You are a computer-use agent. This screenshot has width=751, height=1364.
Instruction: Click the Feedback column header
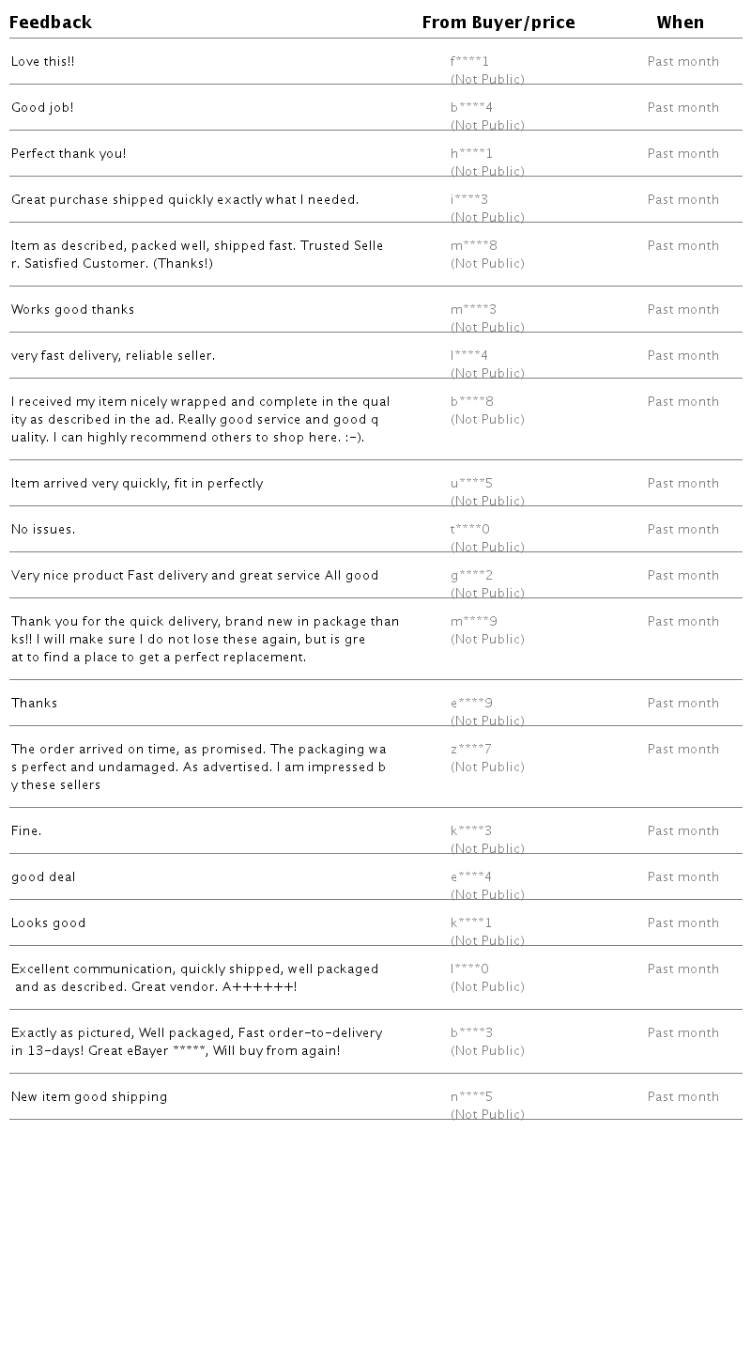click(x=51, y=23)
